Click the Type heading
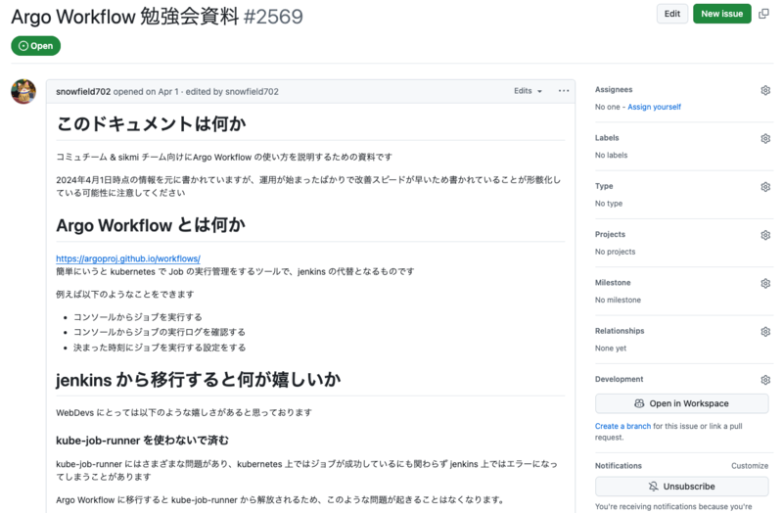The height and width of the screenshot is (513, 783). pos(604,186)
